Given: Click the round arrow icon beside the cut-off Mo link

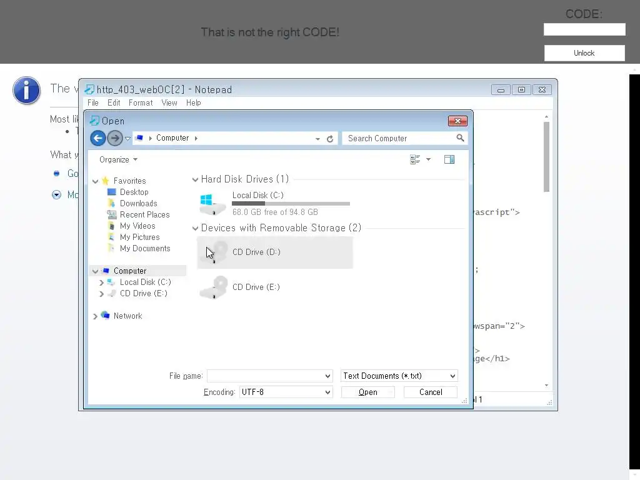Looking at the screenshot, I should coord(56,195).
